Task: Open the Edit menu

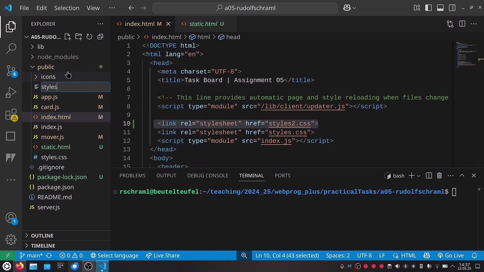Action: coord(42,8)
